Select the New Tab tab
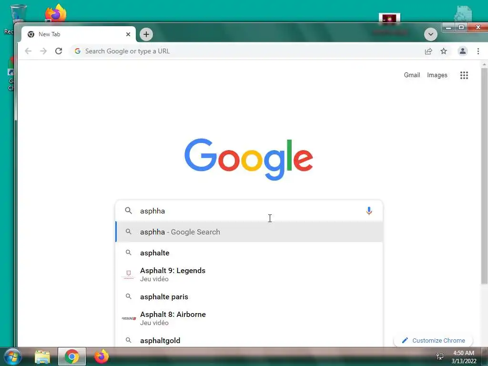488x366 pixels. tap(78, 34)
